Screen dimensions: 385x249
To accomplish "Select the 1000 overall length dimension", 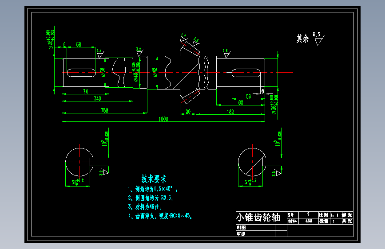I will pyautogui.click(x=163, y=119).
